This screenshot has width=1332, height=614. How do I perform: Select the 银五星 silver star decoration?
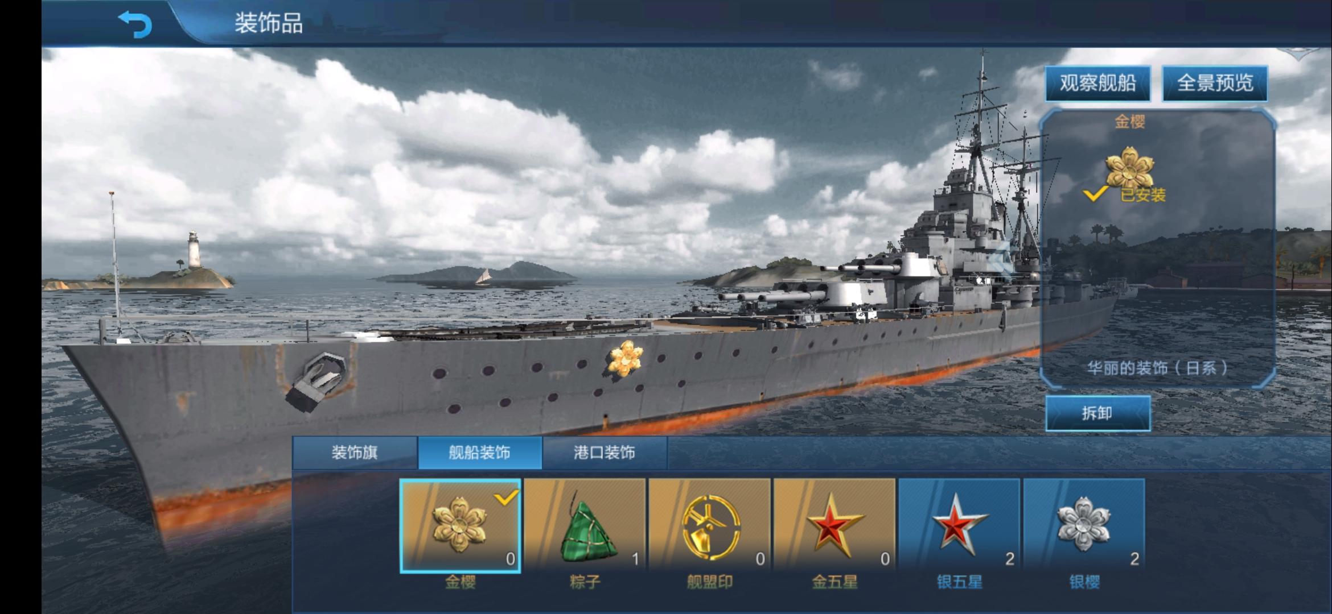(x=959, y=525)
